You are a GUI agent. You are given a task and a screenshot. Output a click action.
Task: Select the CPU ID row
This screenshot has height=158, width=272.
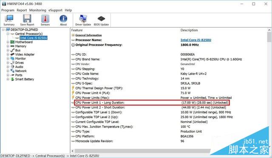169,55
